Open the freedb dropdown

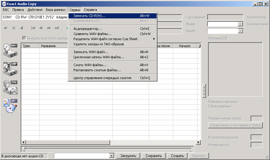[x=240, y=31]
